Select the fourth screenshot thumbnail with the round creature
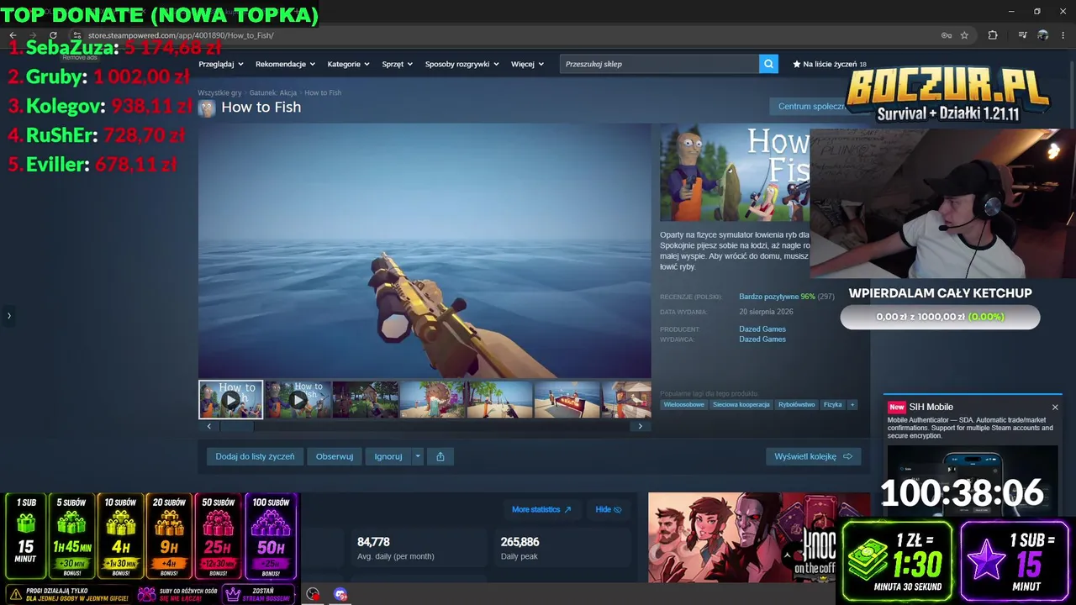Viewport: 1076px width, 605px height. click(x=432, y=399)
